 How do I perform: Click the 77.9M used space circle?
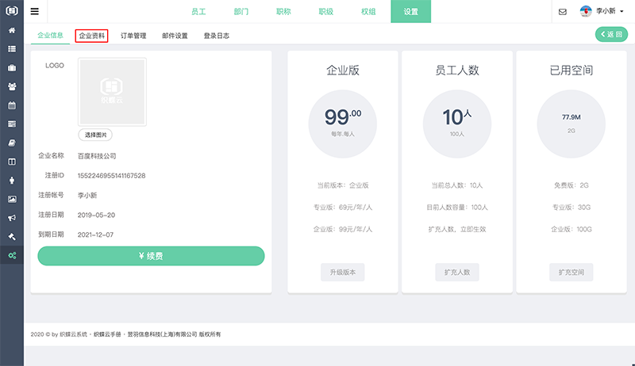pyautogui.click(x=571, y=124)
